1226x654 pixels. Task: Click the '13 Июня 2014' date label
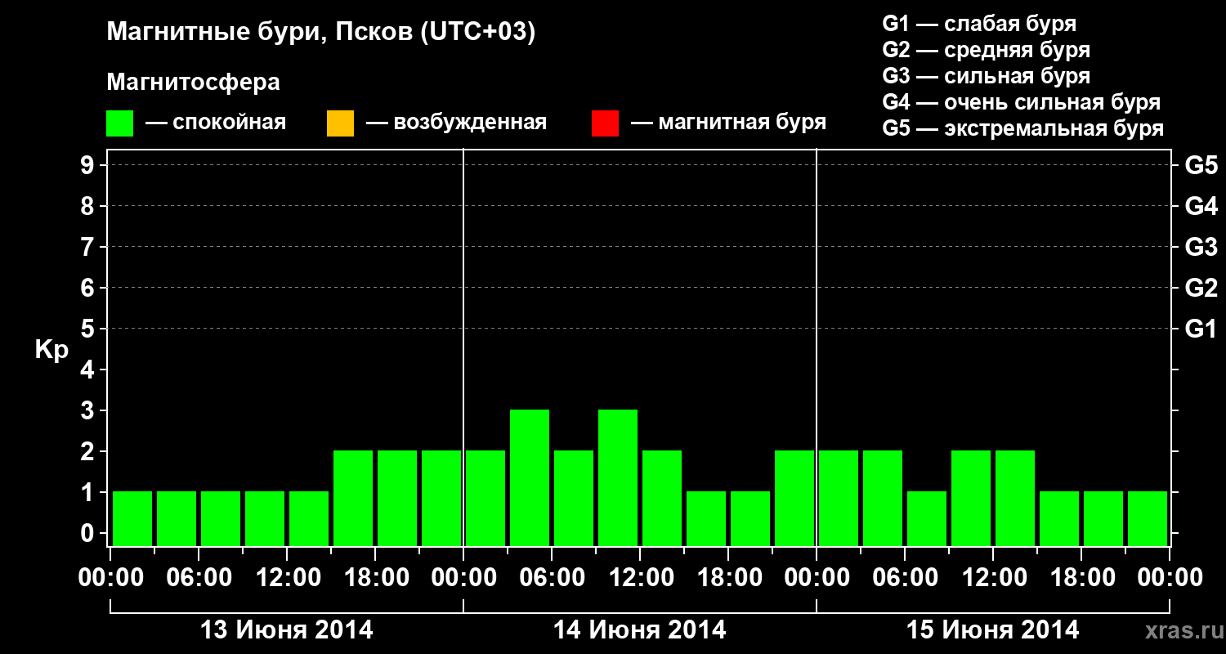tap(287, 630)
